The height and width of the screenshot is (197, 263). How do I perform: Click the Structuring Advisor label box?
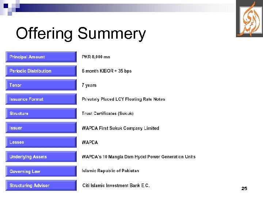point(41,185)
